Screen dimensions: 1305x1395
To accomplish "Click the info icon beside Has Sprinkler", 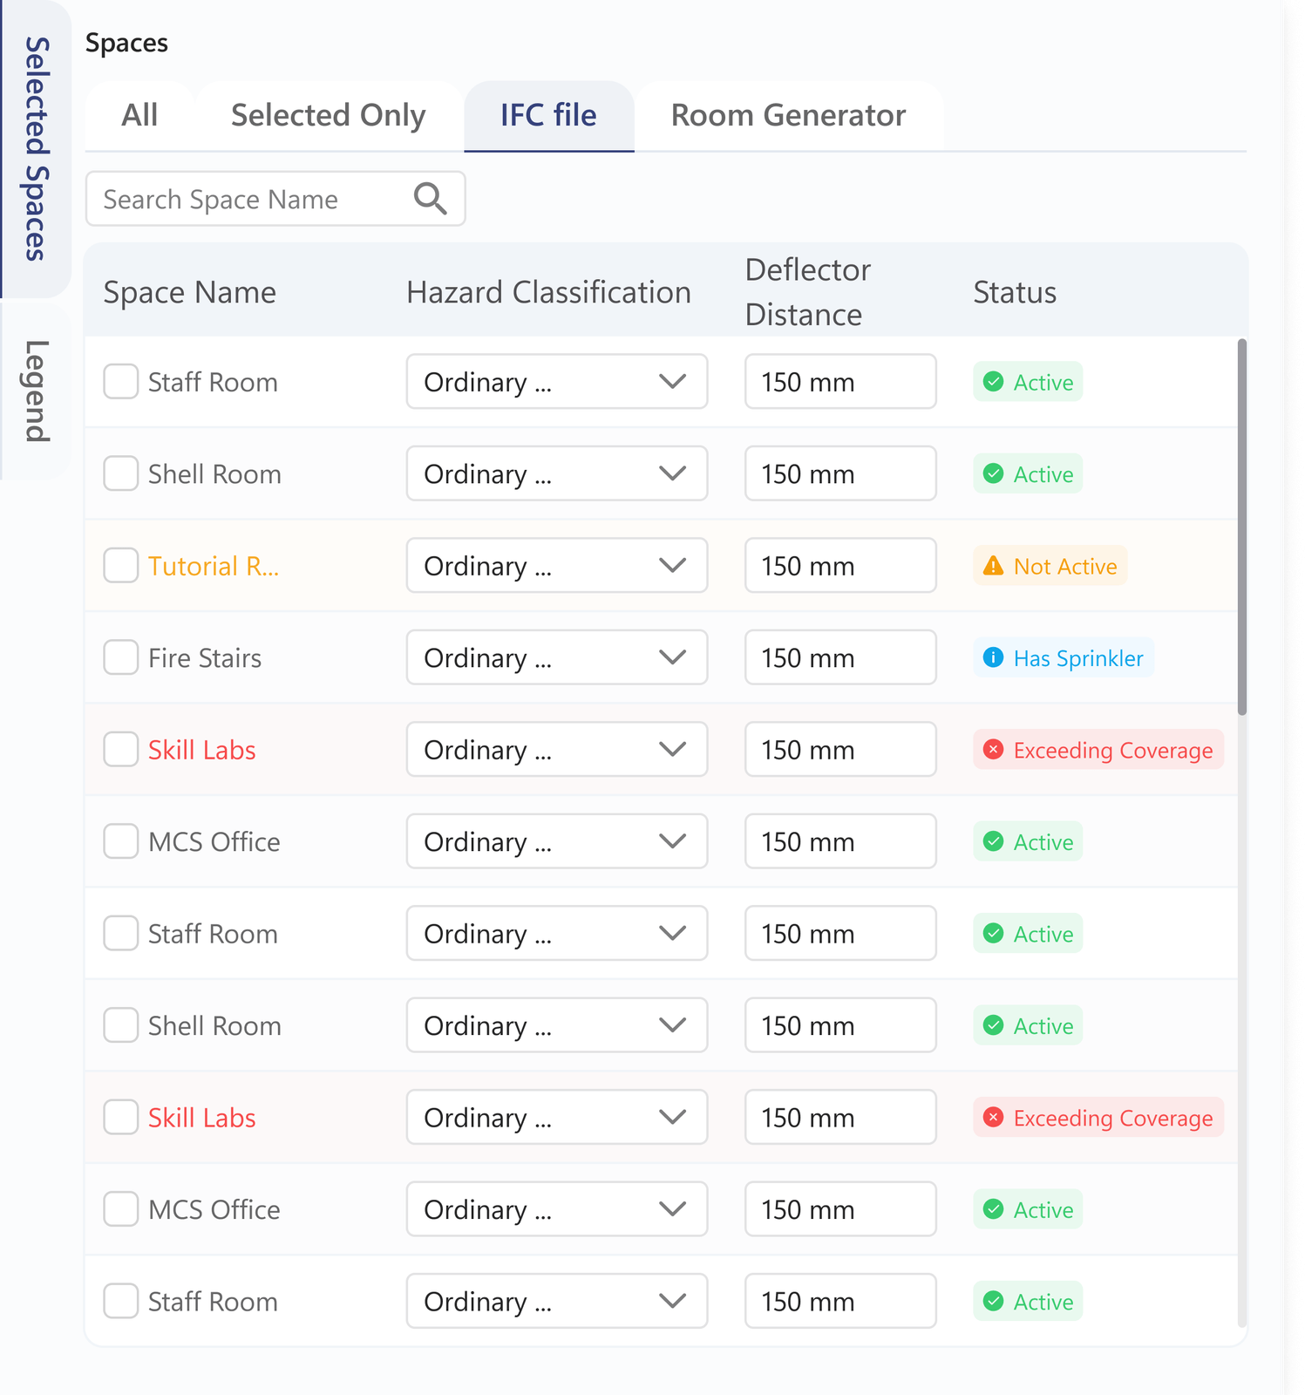I will [993, 657].
